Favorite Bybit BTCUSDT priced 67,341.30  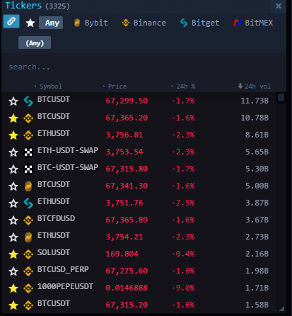pos(13,186)
